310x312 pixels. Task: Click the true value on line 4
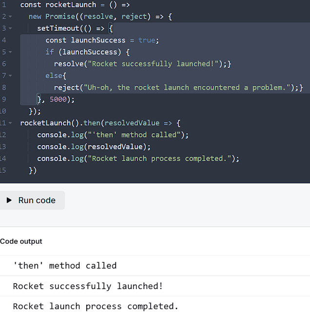pos(147,40)
